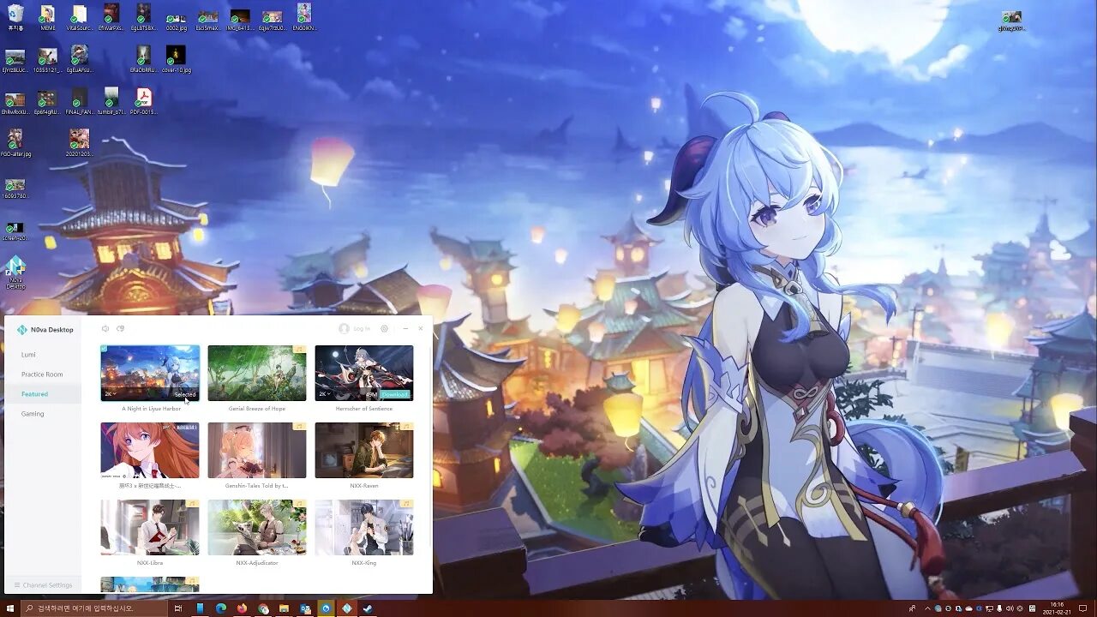Expand the 2K resolution dropdown on Herrscher of Sentience
Viewport: 1097px width, 617px height.
click(324, 394)
